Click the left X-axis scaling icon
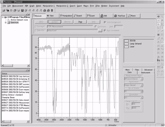The image size is (165, 127). [x=158, y=71]
